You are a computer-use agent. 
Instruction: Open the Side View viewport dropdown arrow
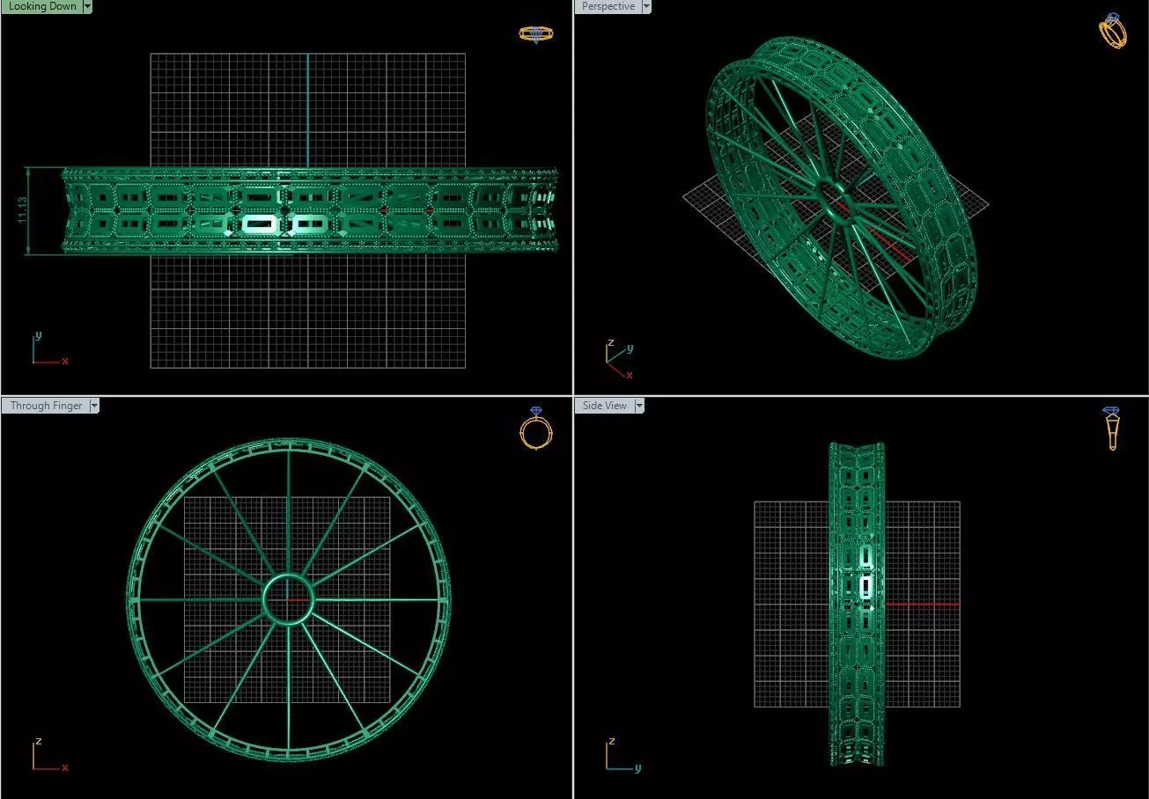click(x=640, y=406)
